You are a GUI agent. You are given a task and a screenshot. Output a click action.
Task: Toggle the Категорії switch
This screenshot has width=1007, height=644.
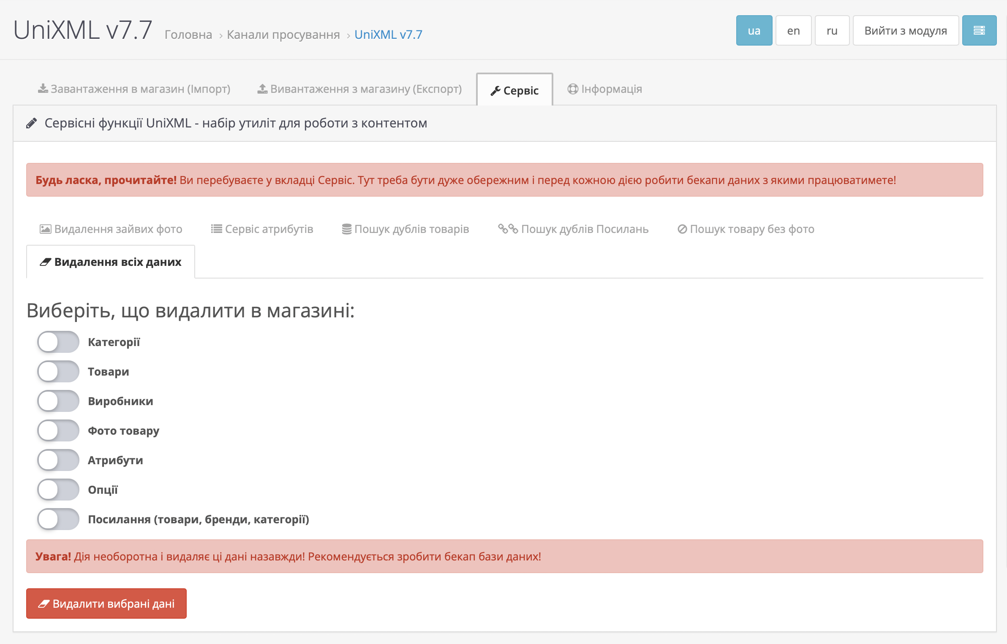tap(58, 342)
